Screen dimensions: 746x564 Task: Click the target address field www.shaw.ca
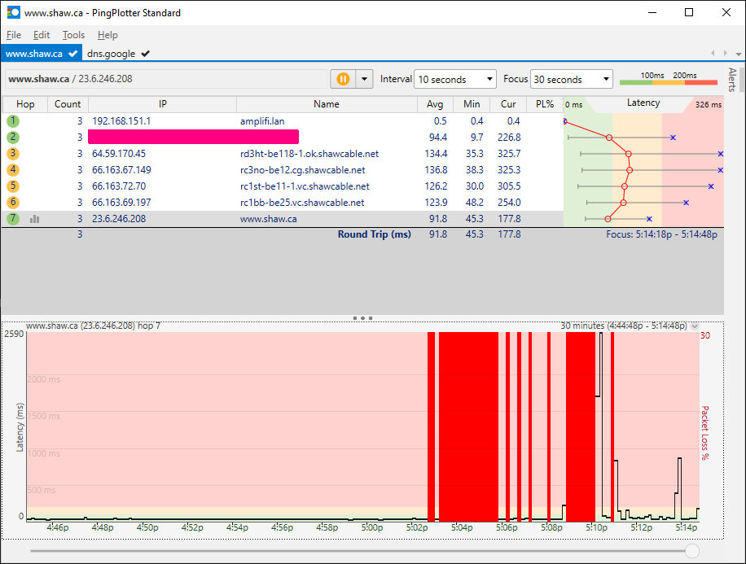(165, 79)
